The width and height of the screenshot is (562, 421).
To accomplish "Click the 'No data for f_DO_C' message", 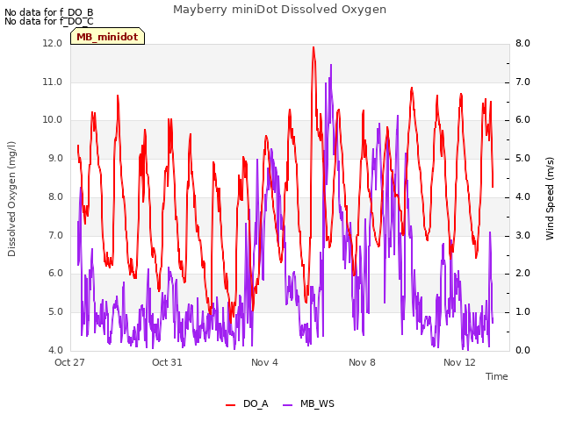I will (49, 21).
